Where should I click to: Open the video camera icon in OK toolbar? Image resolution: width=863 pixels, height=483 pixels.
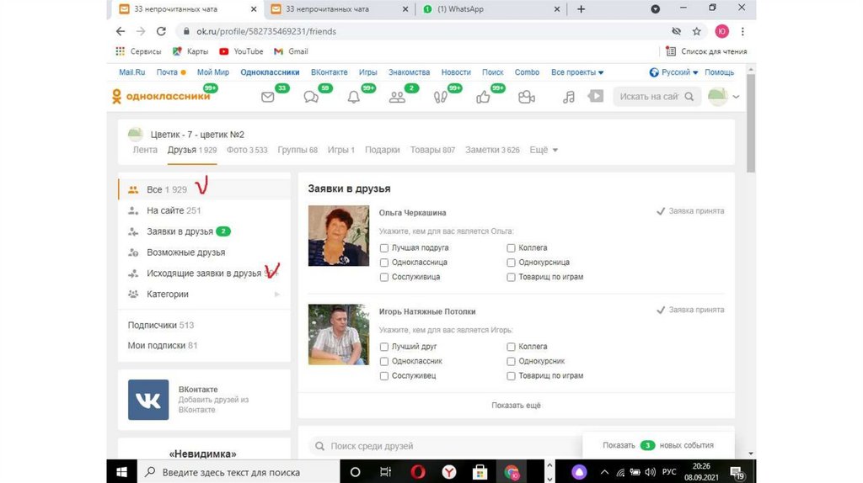click(526, 98)
